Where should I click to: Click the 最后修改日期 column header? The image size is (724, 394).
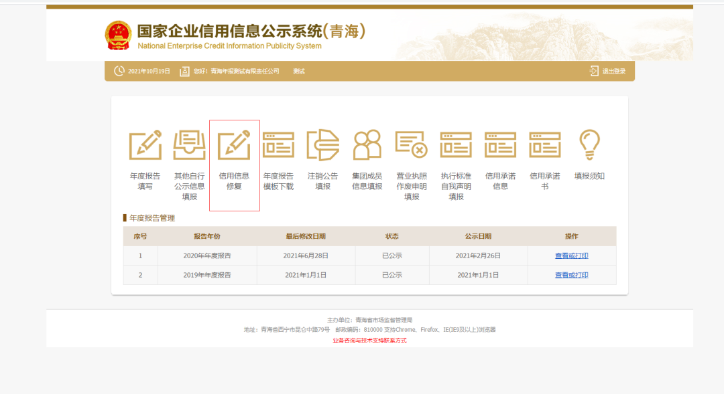[x=306, y=236]
